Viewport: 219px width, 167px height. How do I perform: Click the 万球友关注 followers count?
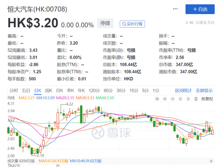point(200,22)
